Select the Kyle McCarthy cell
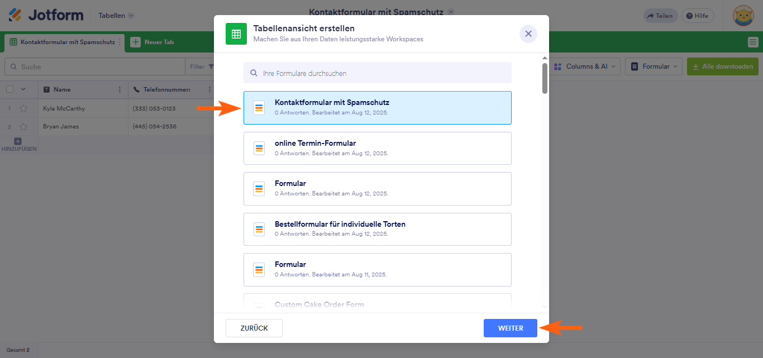The height and width of the screenshot is (358, 763). click(83, 108)
